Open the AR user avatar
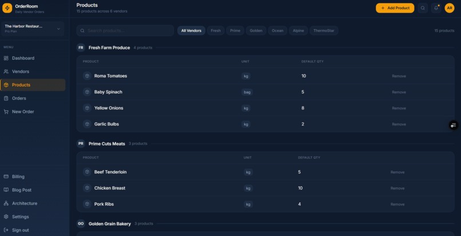Screen dimensions: 461x236 (x=449, y=8)
